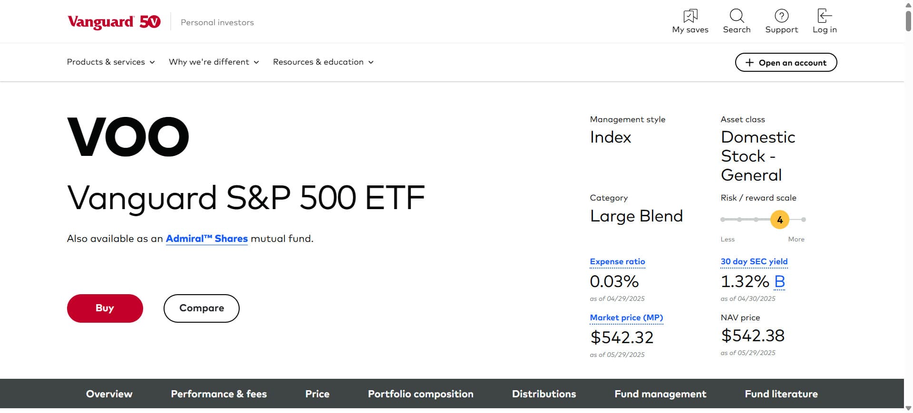Click the 30 day SEC yield footnote B
Screen dimensions: 913x413
click(x=779, y=281)
